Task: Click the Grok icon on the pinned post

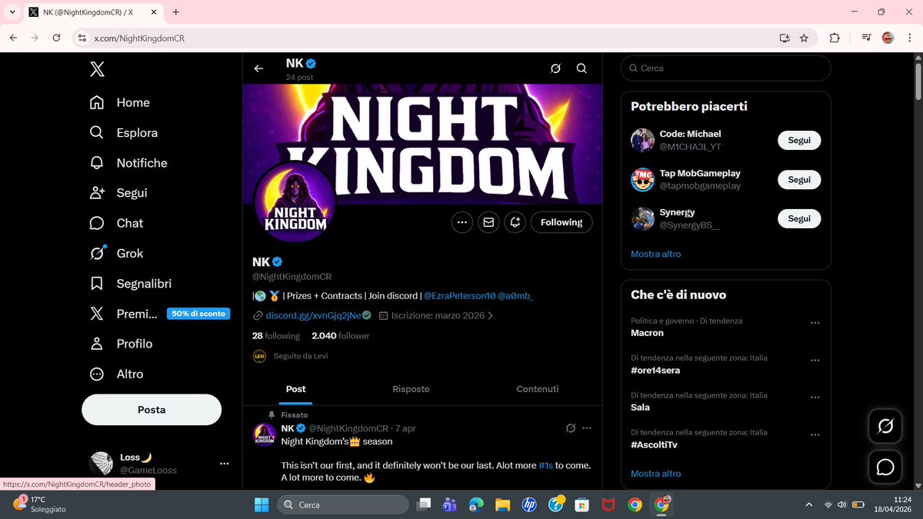Action: point(571,428)
